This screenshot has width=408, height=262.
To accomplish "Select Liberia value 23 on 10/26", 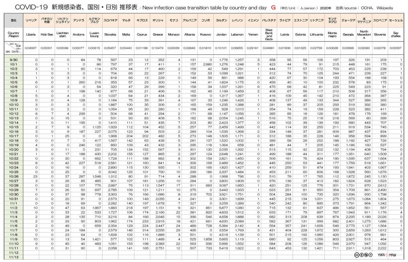I will pos(36,176).
